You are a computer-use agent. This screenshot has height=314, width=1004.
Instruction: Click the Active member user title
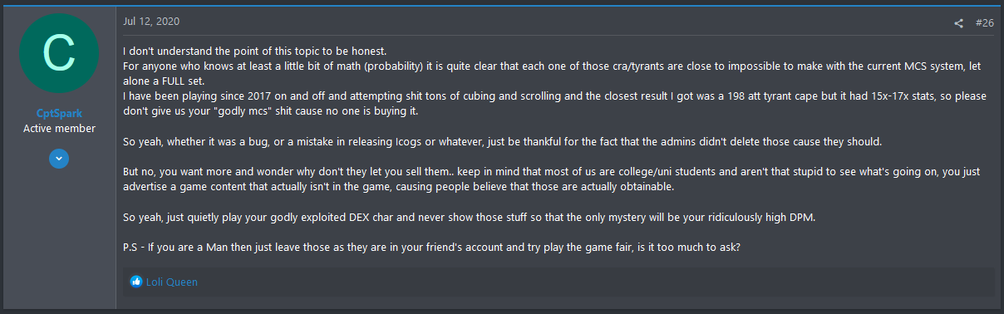58,129
